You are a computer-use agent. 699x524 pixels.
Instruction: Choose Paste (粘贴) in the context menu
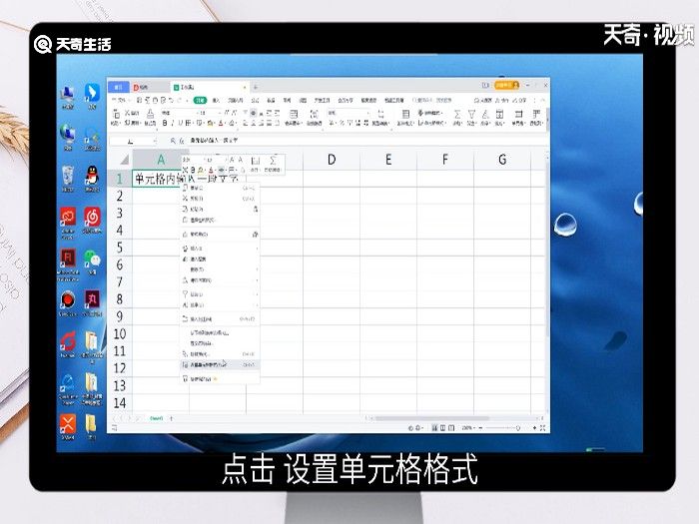[220, 209]
